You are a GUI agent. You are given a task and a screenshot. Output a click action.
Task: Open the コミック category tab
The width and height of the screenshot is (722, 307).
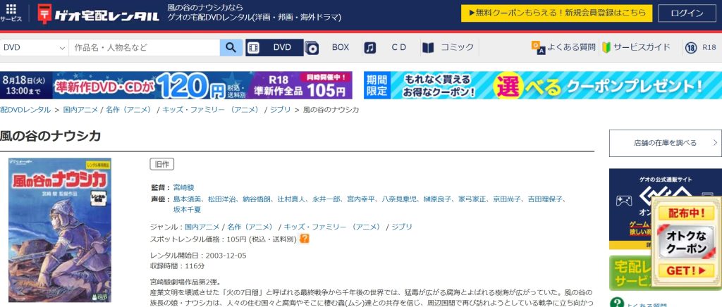point(457,47)
